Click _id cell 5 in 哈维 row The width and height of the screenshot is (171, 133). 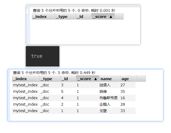(62, 91)
